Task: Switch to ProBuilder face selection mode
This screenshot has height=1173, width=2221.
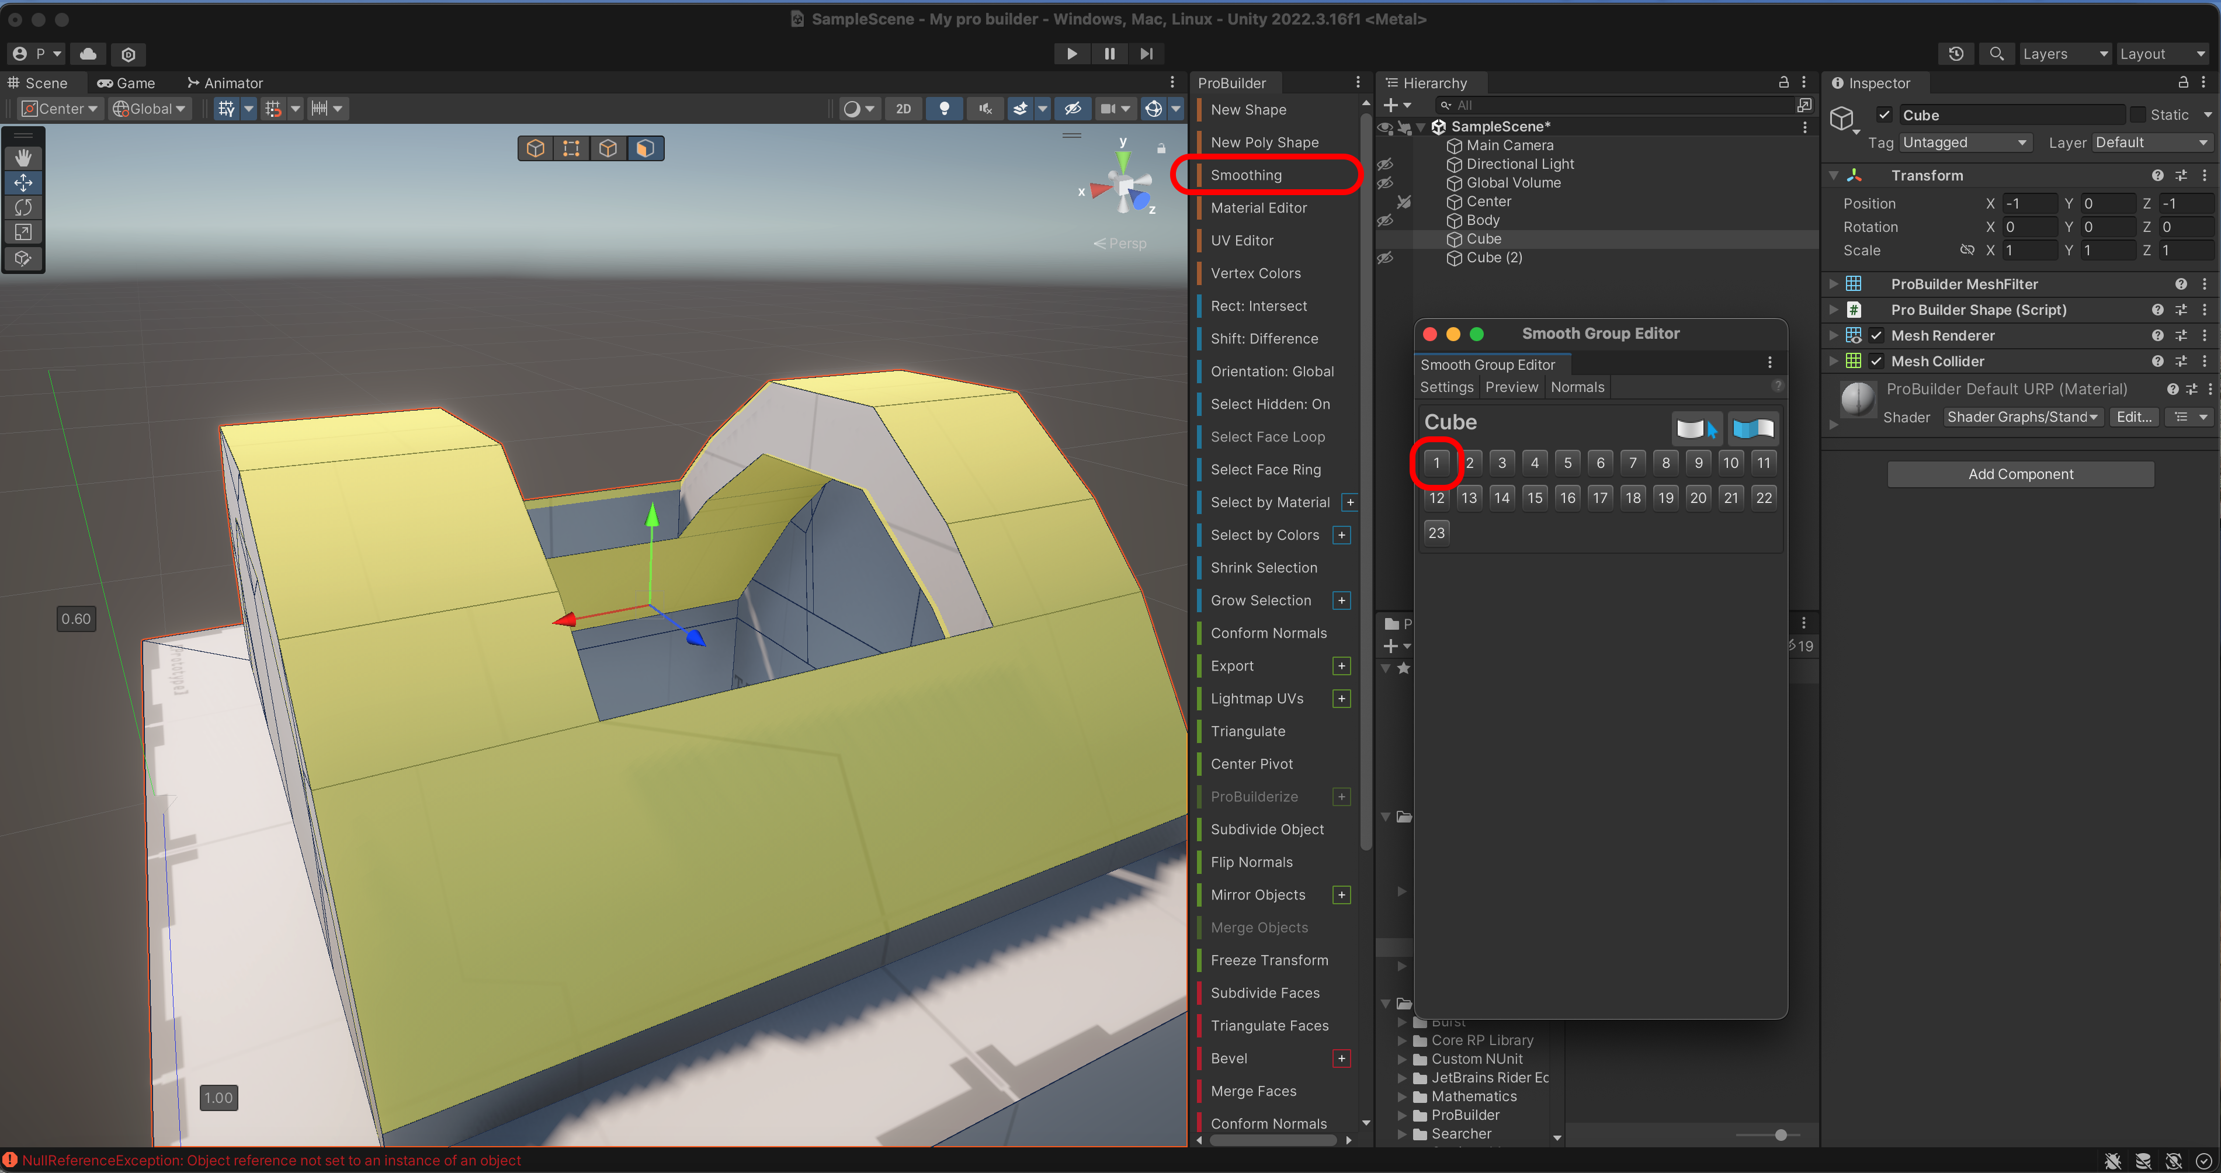Action: (645, 148)
